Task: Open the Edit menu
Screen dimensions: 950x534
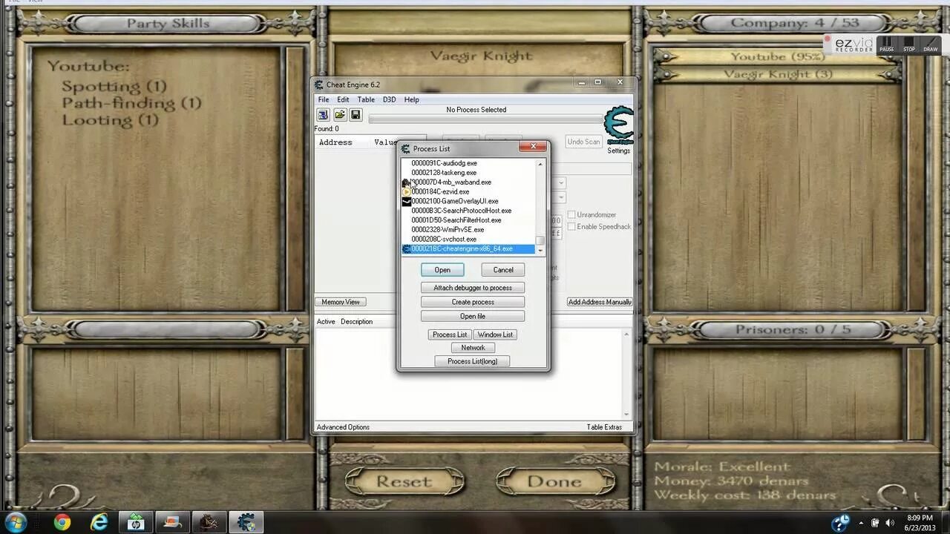Action: [343, 99]
